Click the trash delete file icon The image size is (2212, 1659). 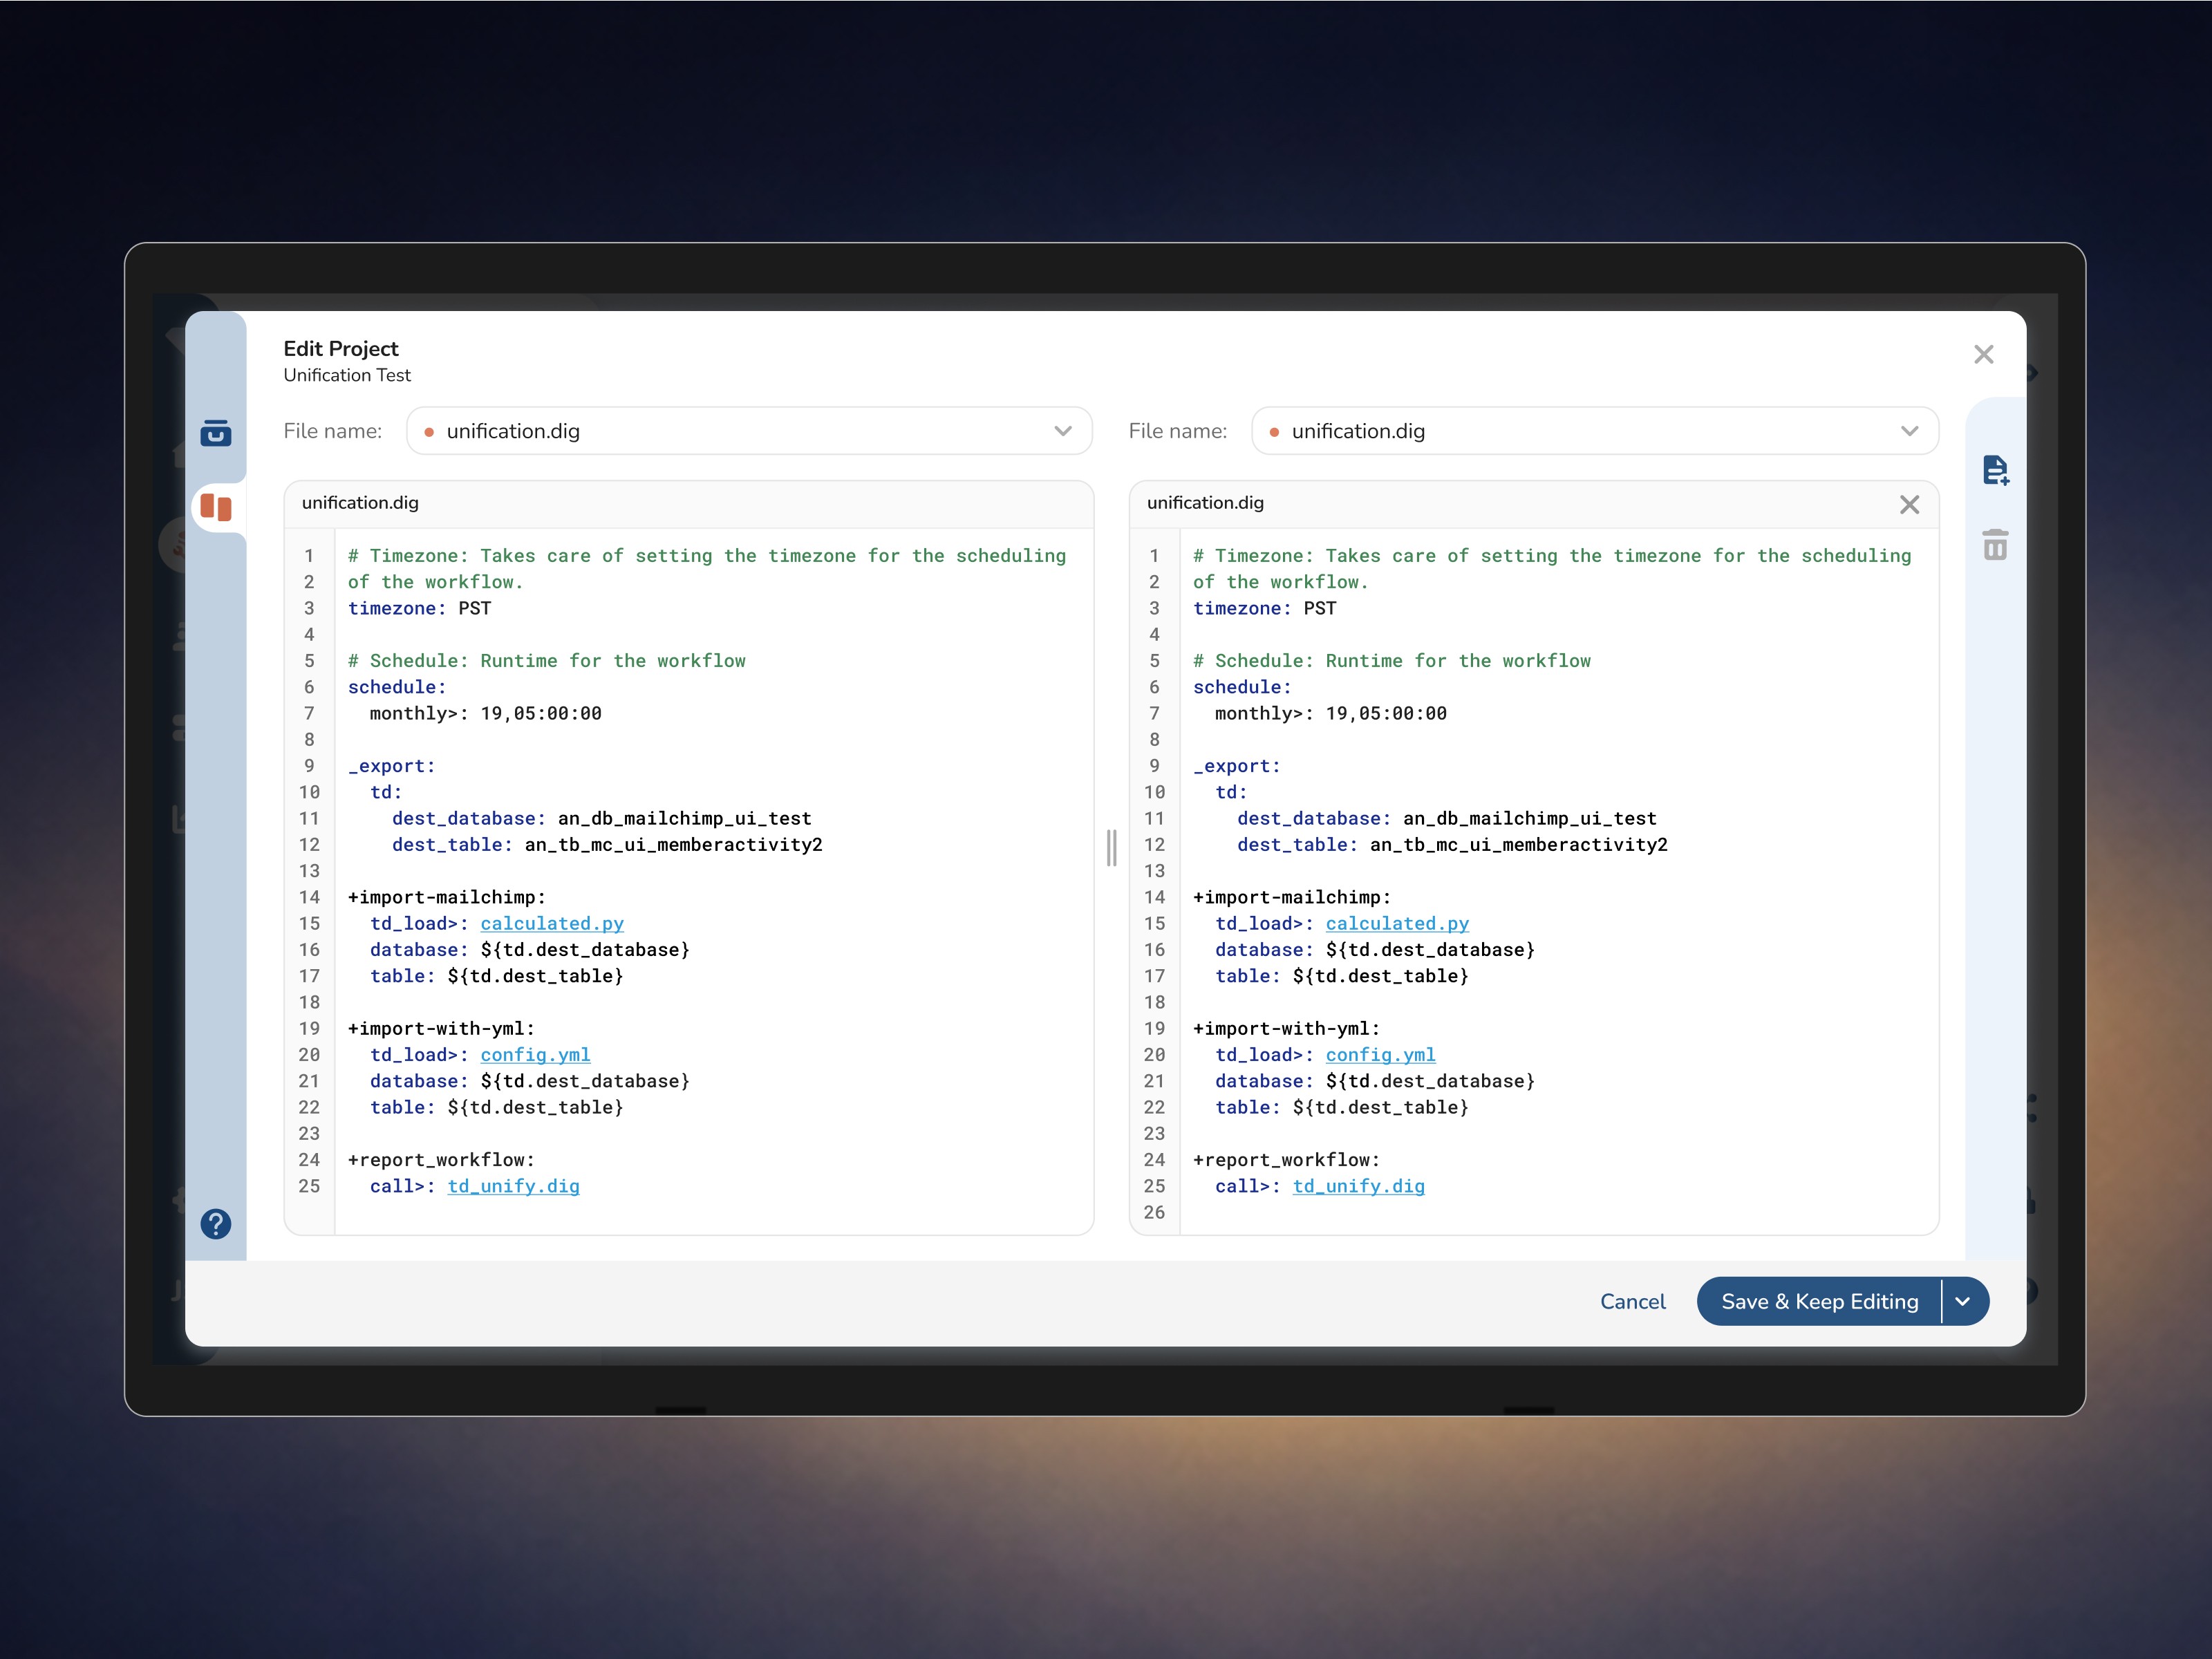[x=1995, y=545]
